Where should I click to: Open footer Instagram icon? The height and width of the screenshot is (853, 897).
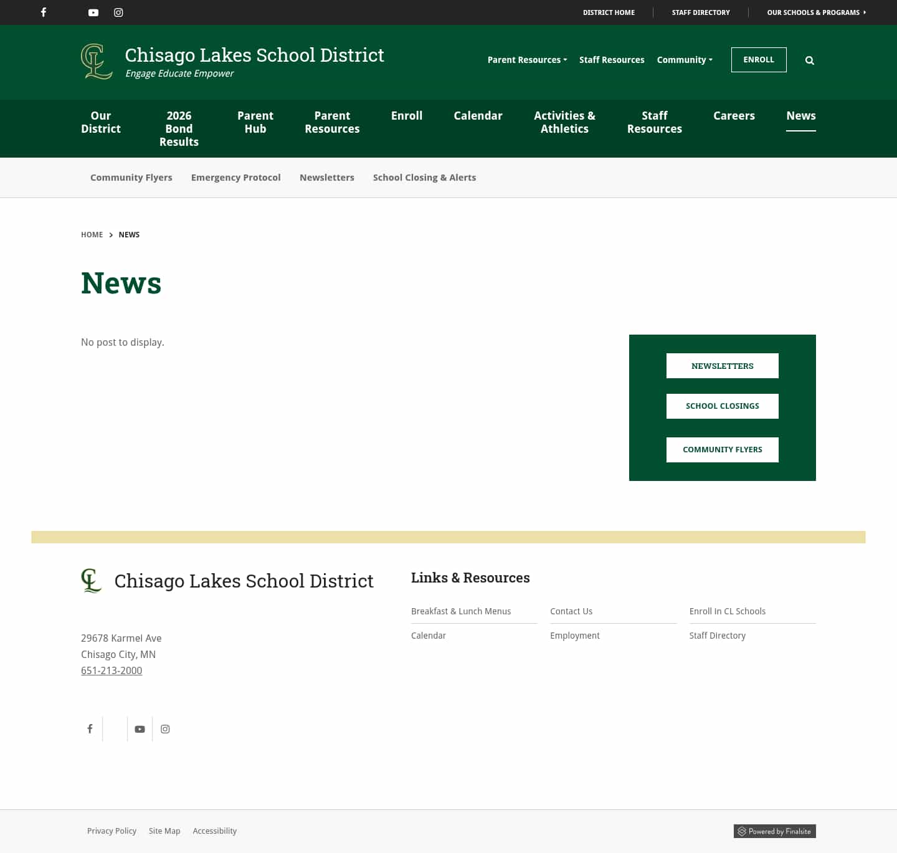[165, 729]
